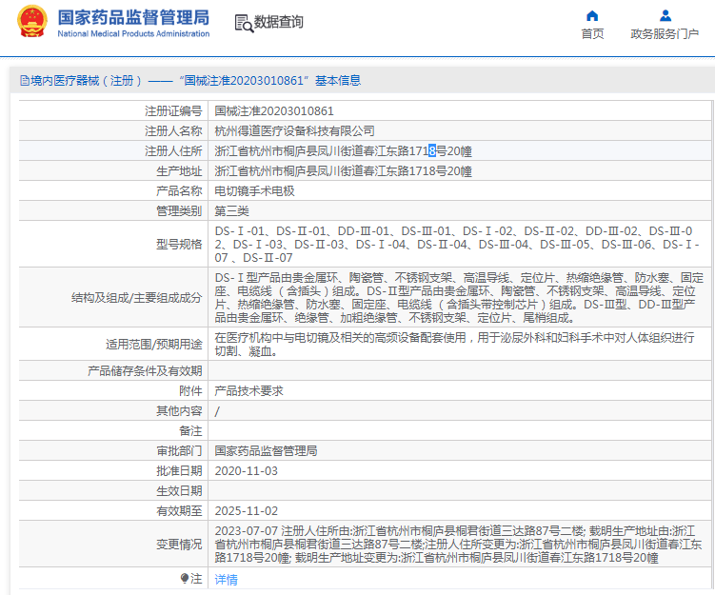The width and height of the screenshot is (715, 595).
Task: Open the 详情 link
Action: coord(227,580)
